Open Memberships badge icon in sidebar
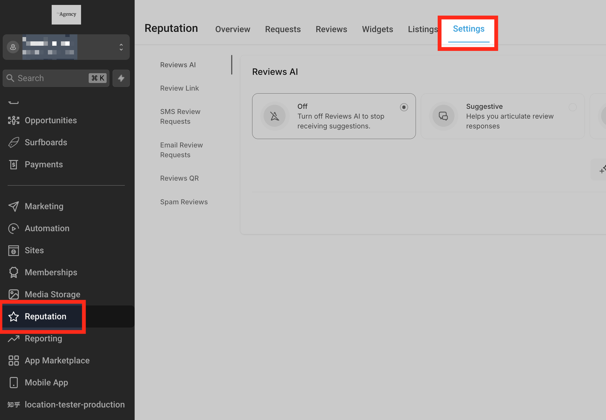The height and width of the screenshot is (420, 606). coord(14,272)
